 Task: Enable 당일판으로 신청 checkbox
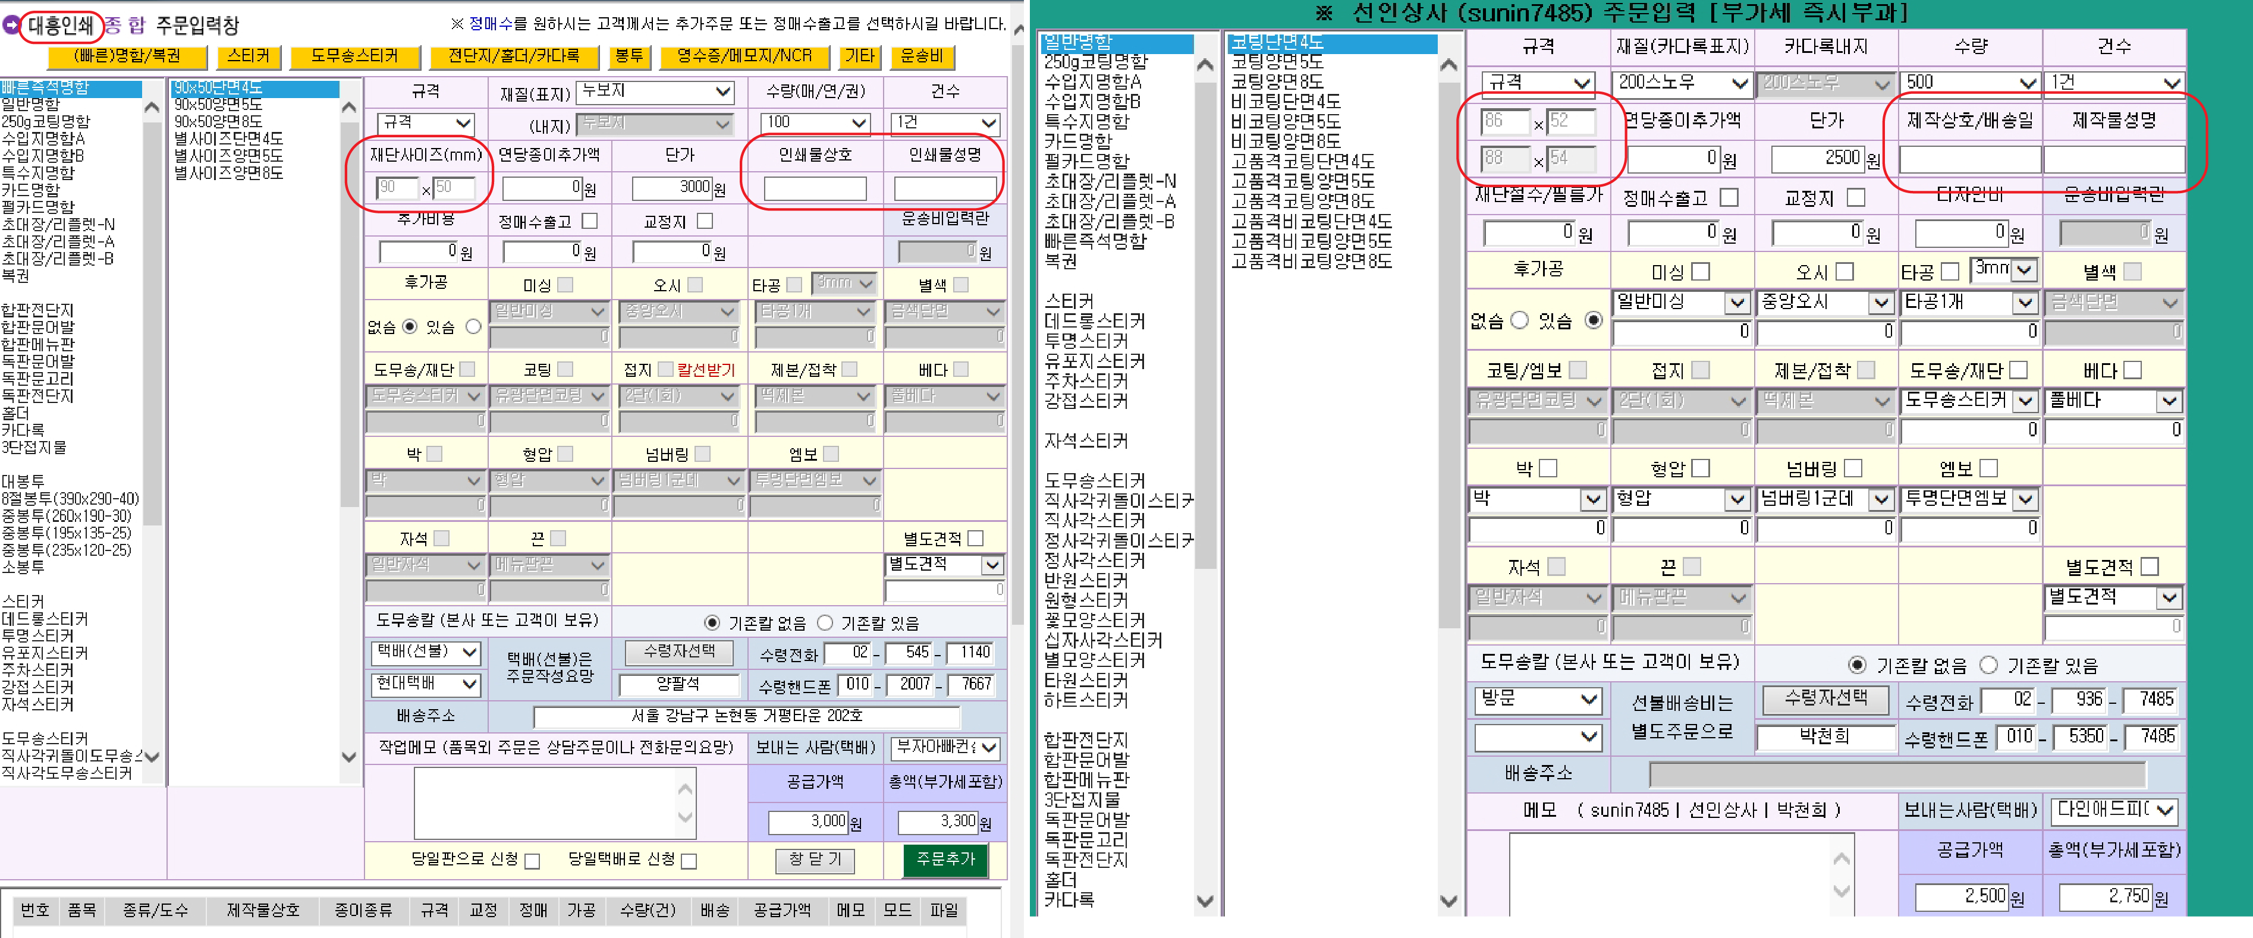532,861
